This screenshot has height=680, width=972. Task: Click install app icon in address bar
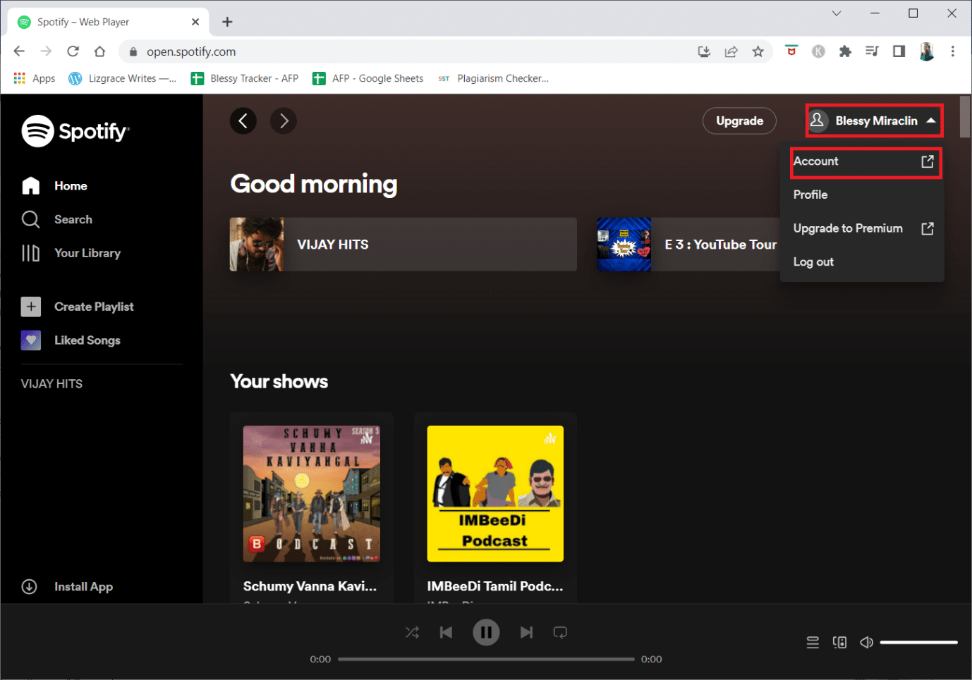(704, 51)
